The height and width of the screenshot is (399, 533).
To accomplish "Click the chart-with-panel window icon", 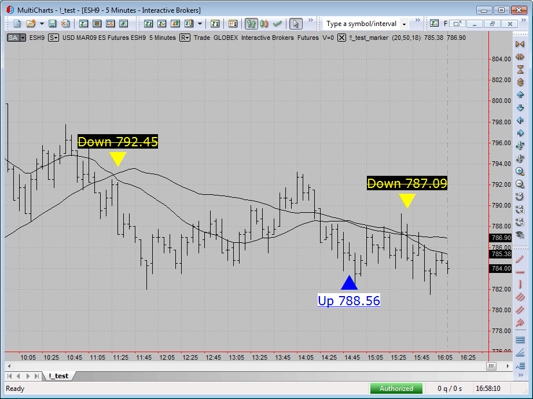I will (x=215, y=24).
